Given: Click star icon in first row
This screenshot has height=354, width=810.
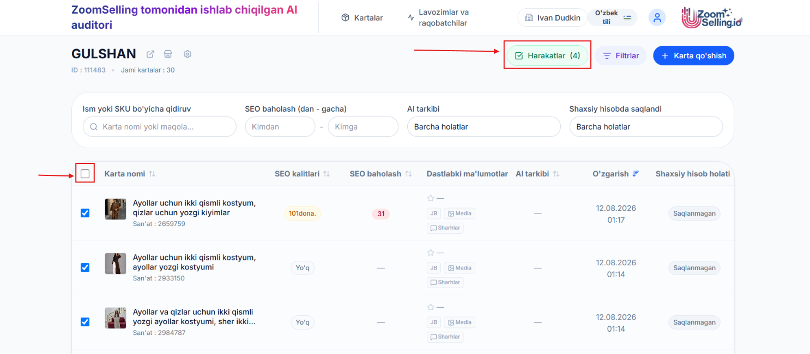Looking at the screenshot, I should click(x=431, y=198).
